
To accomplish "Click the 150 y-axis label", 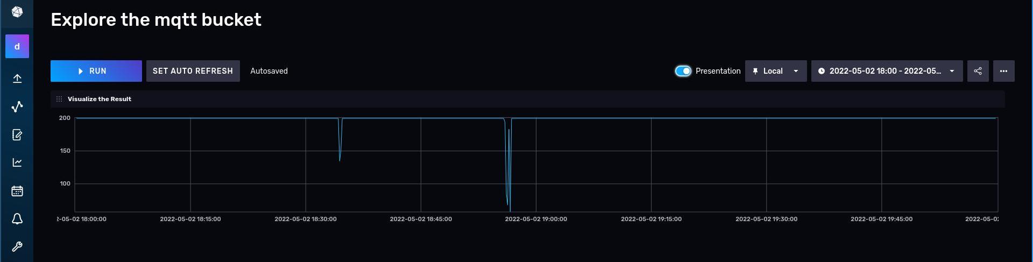I will (65, 151).
